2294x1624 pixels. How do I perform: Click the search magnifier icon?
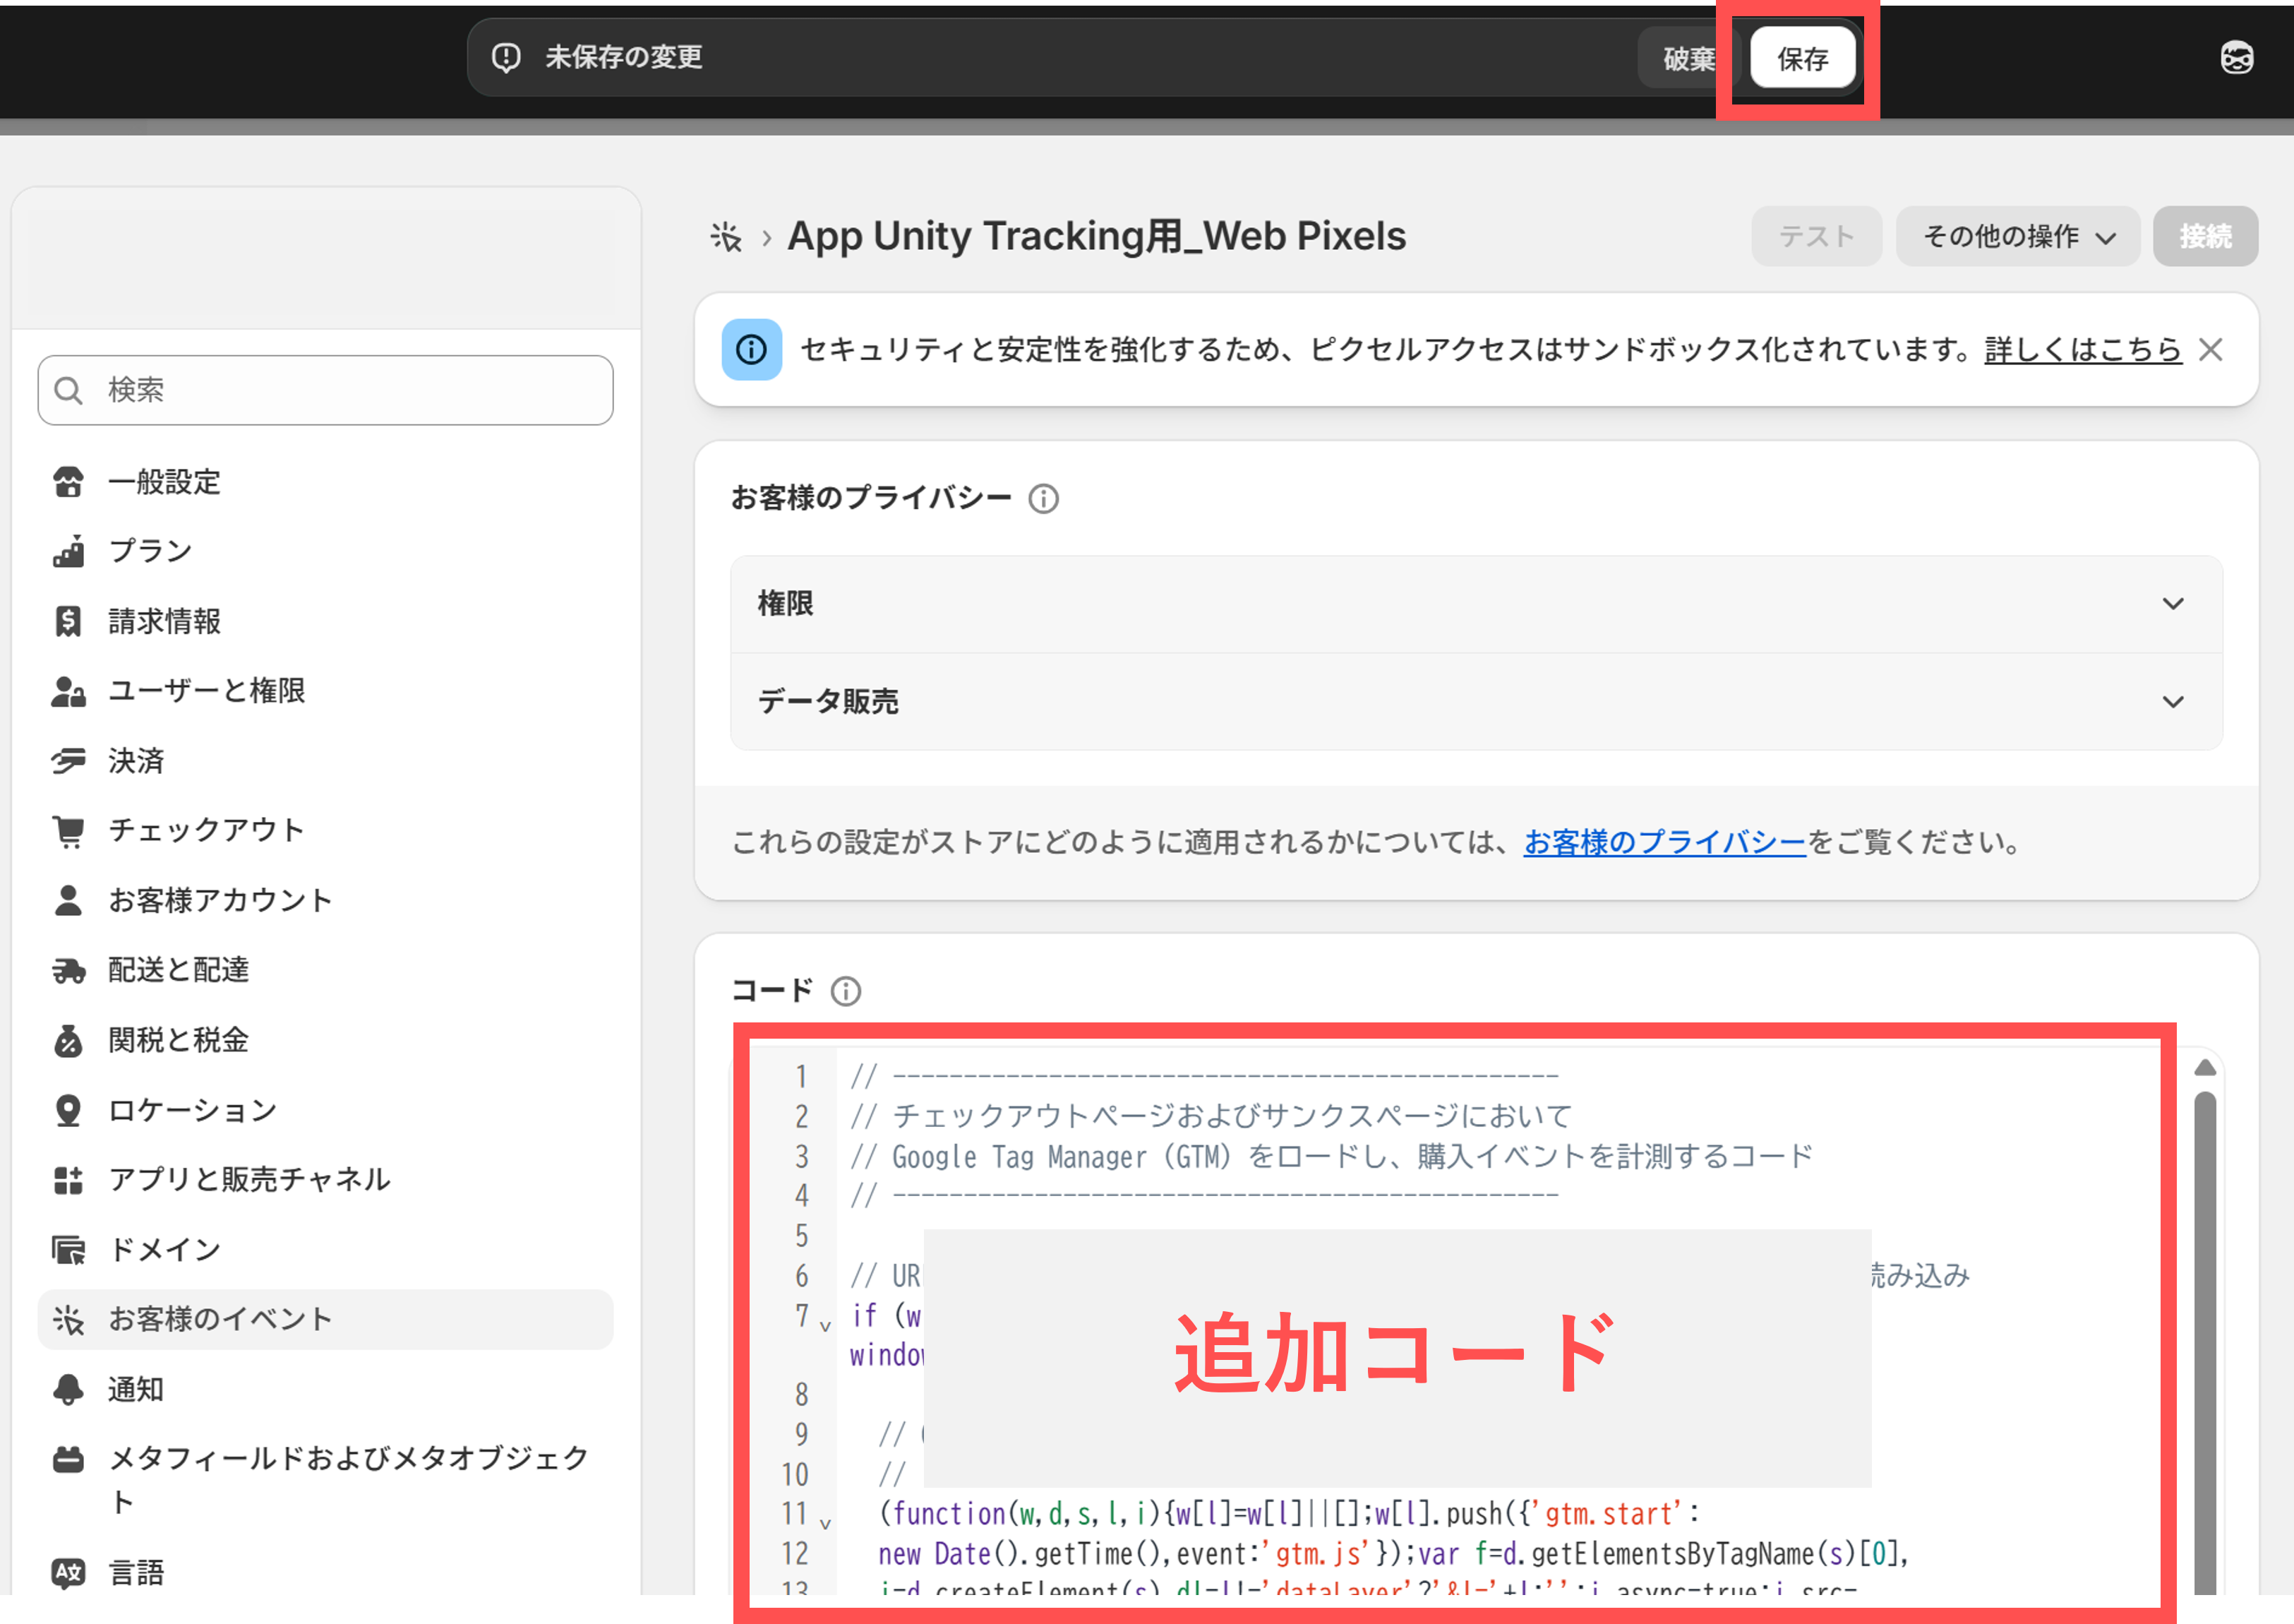tap(68, 390)
